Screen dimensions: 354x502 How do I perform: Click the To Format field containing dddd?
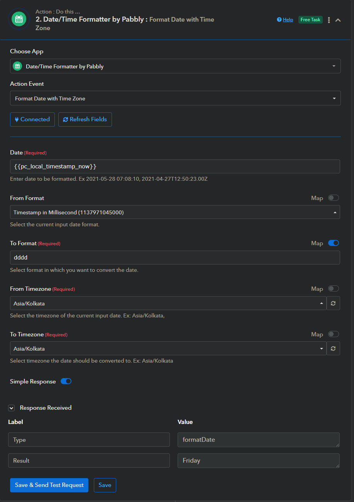[175, 258]
